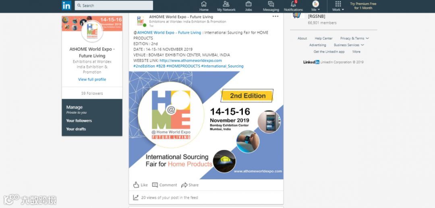Open the athomeworldexpo.com website link
The width and height of the screenshot is (435, 208).
coord(191,60)
